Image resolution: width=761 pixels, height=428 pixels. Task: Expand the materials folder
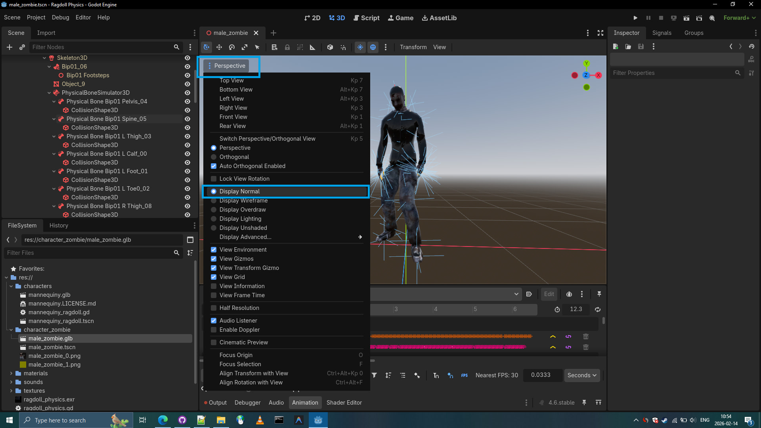11,373
